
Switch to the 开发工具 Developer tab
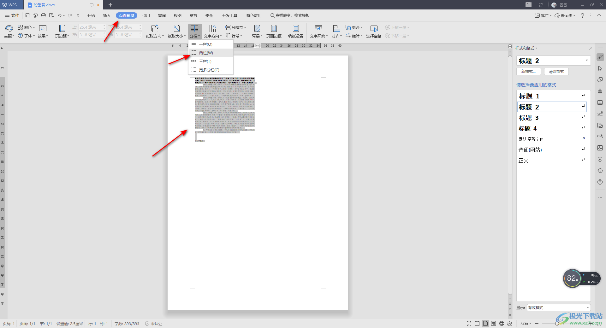click(230, 15)
